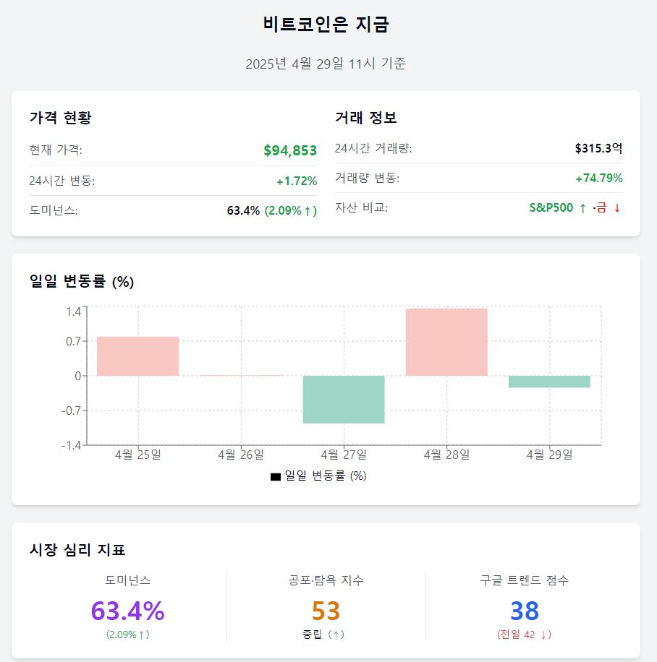Click the green up arrow beside S&P500
The image size is (657, 662).
(x=582, y=208)
